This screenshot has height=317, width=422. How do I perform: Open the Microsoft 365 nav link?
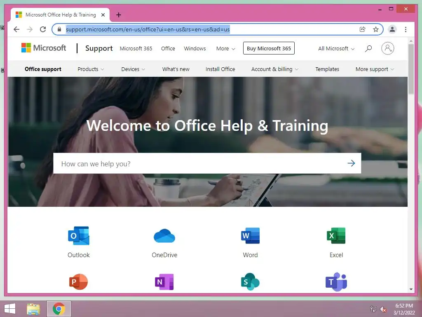(136, 49)
